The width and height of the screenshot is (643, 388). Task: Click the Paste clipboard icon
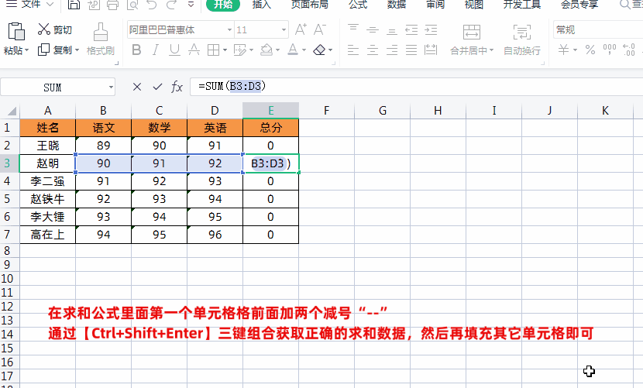[16, 32]
